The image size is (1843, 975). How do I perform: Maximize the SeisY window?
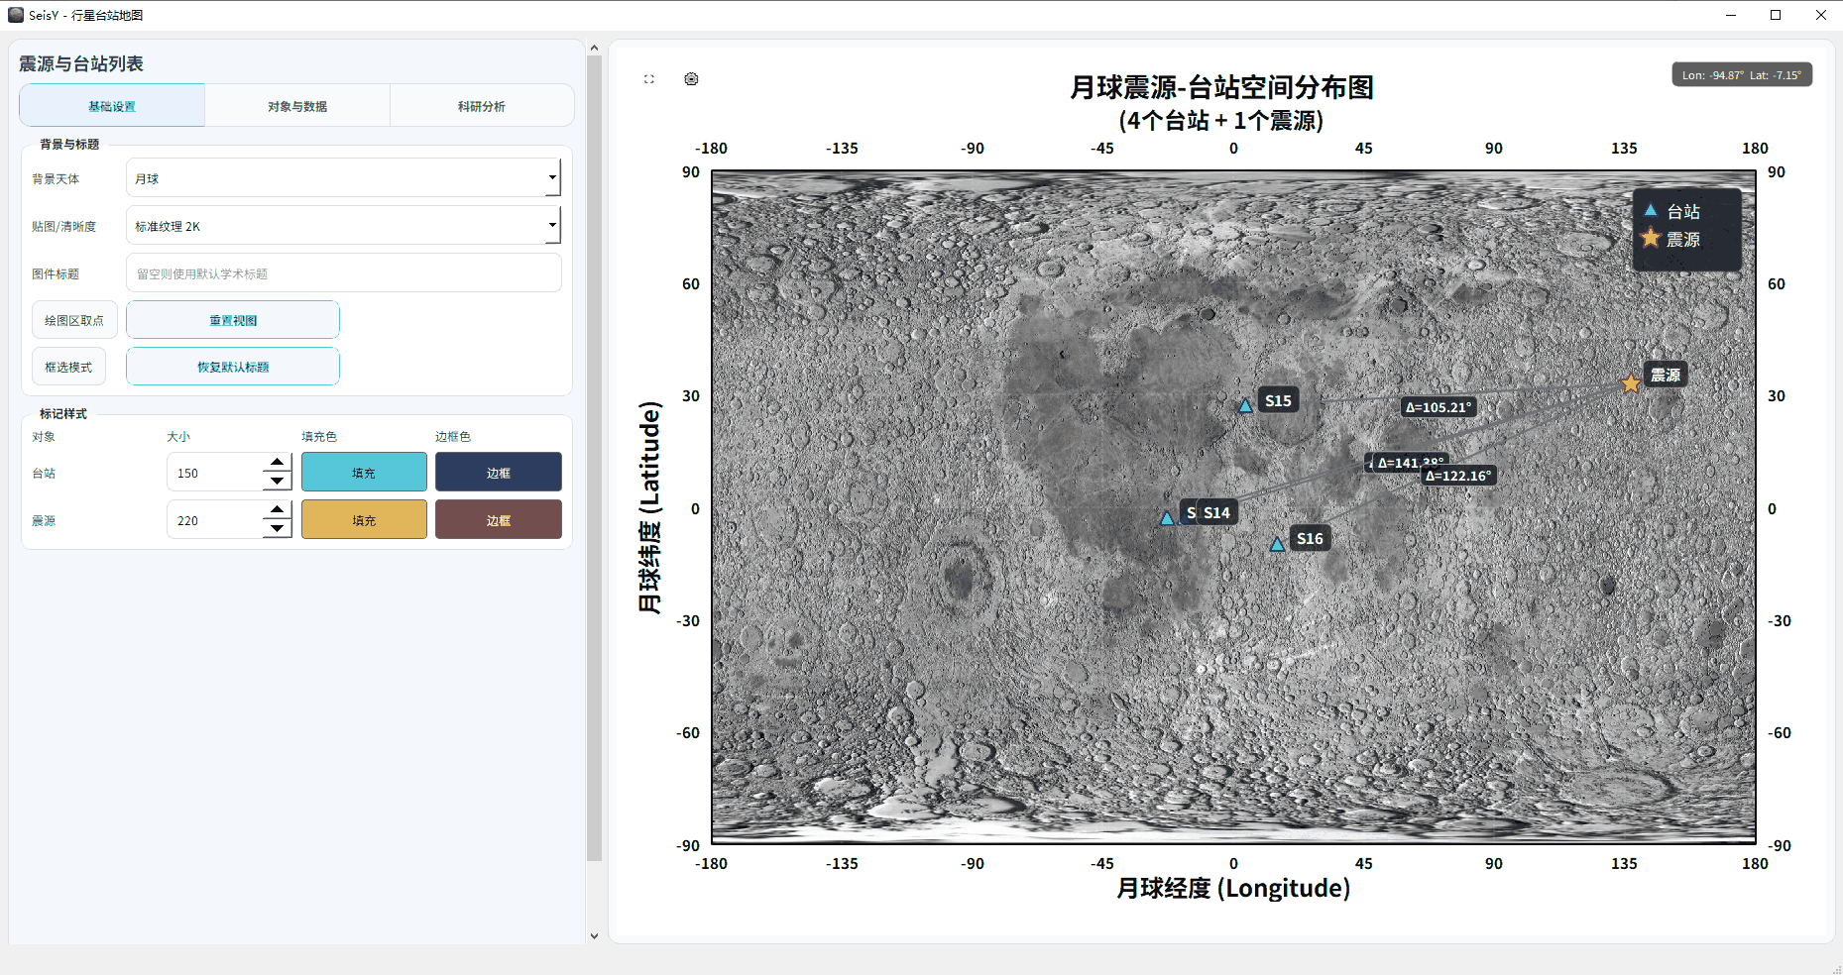(x=1776, y=15)
